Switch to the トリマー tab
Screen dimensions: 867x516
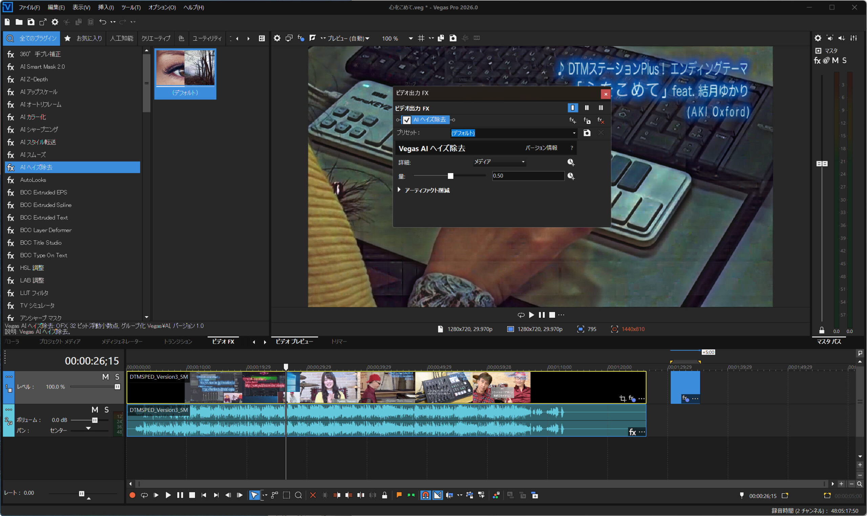(x=339, y=342)
